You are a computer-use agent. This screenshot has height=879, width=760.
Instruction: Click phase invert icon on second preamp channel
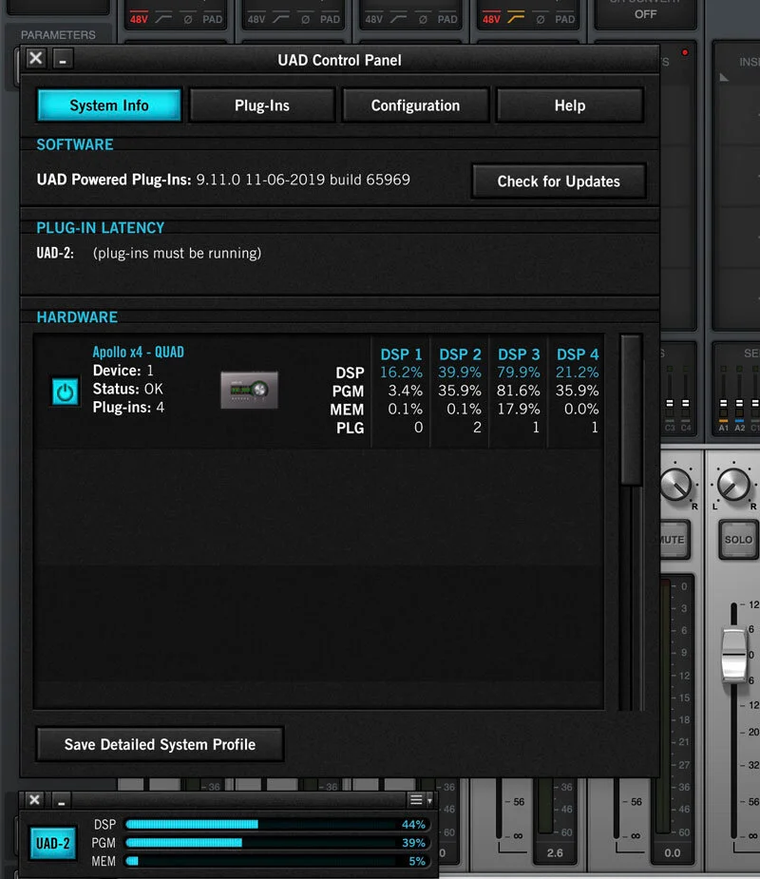coord(306,20)
